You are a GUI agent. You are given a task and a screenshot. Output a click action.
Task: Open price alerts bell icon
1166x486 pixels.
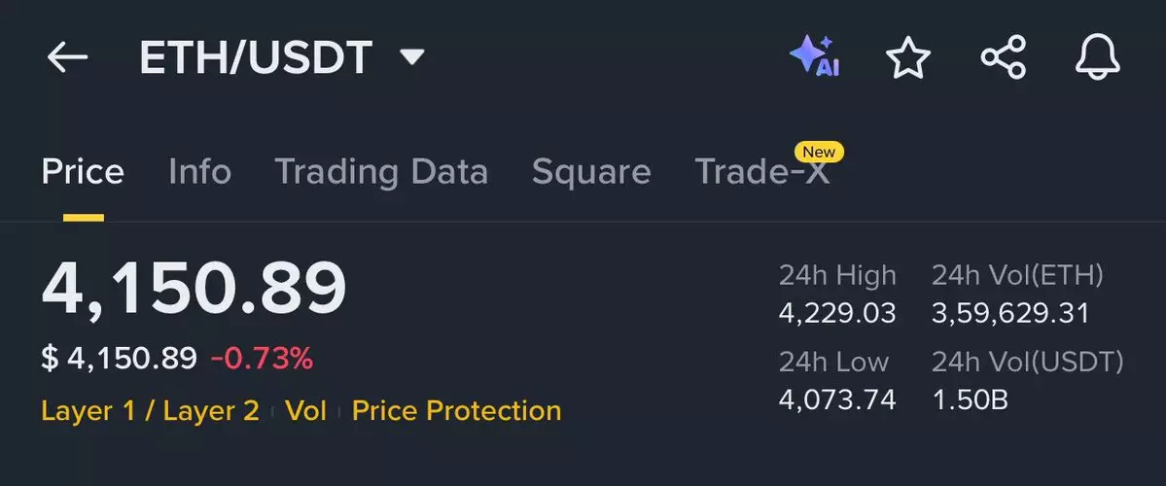point(1098,58)
